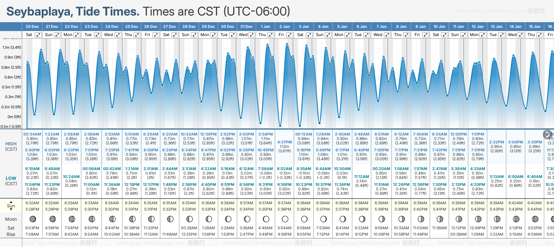Click expand icon for Sun 28 Dec
Viewport: 554px width, 247px height.
[194, 35]
